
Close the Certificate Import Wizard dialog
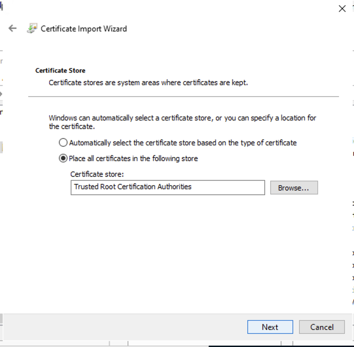[x=342, y=9]
